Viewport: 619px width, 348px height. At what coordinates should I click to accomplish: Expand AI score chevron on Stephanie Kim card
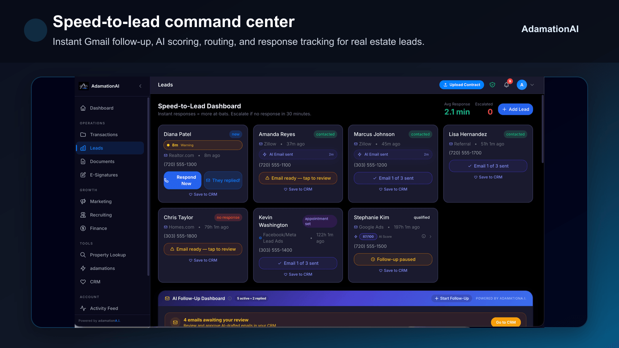point(430,236)
